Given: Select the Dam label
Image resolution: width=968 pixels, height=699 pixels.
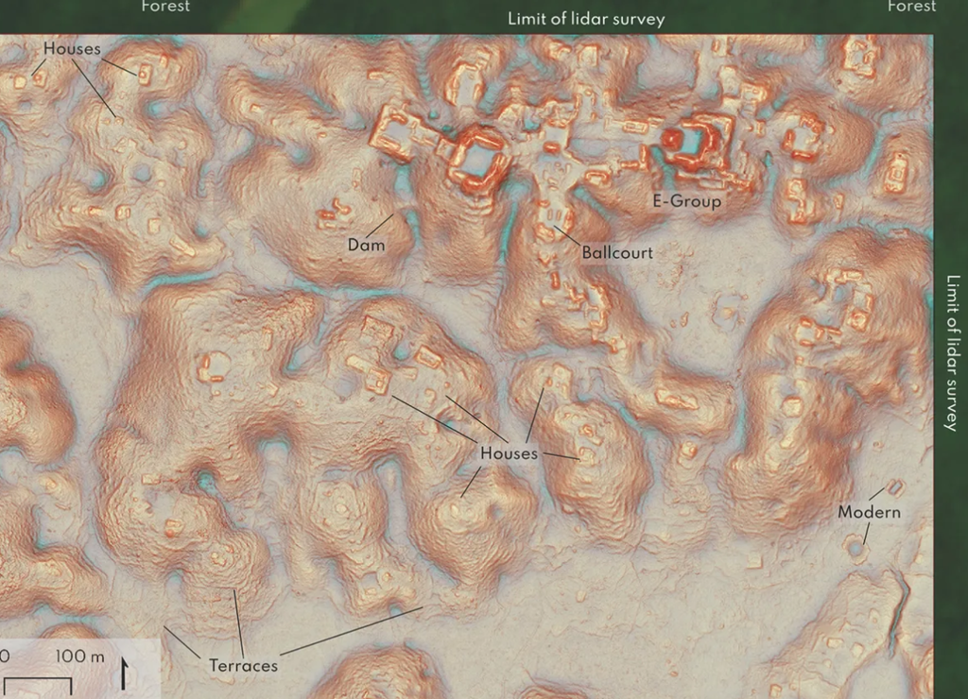Looking at the screenshot, I should (366, 246).
